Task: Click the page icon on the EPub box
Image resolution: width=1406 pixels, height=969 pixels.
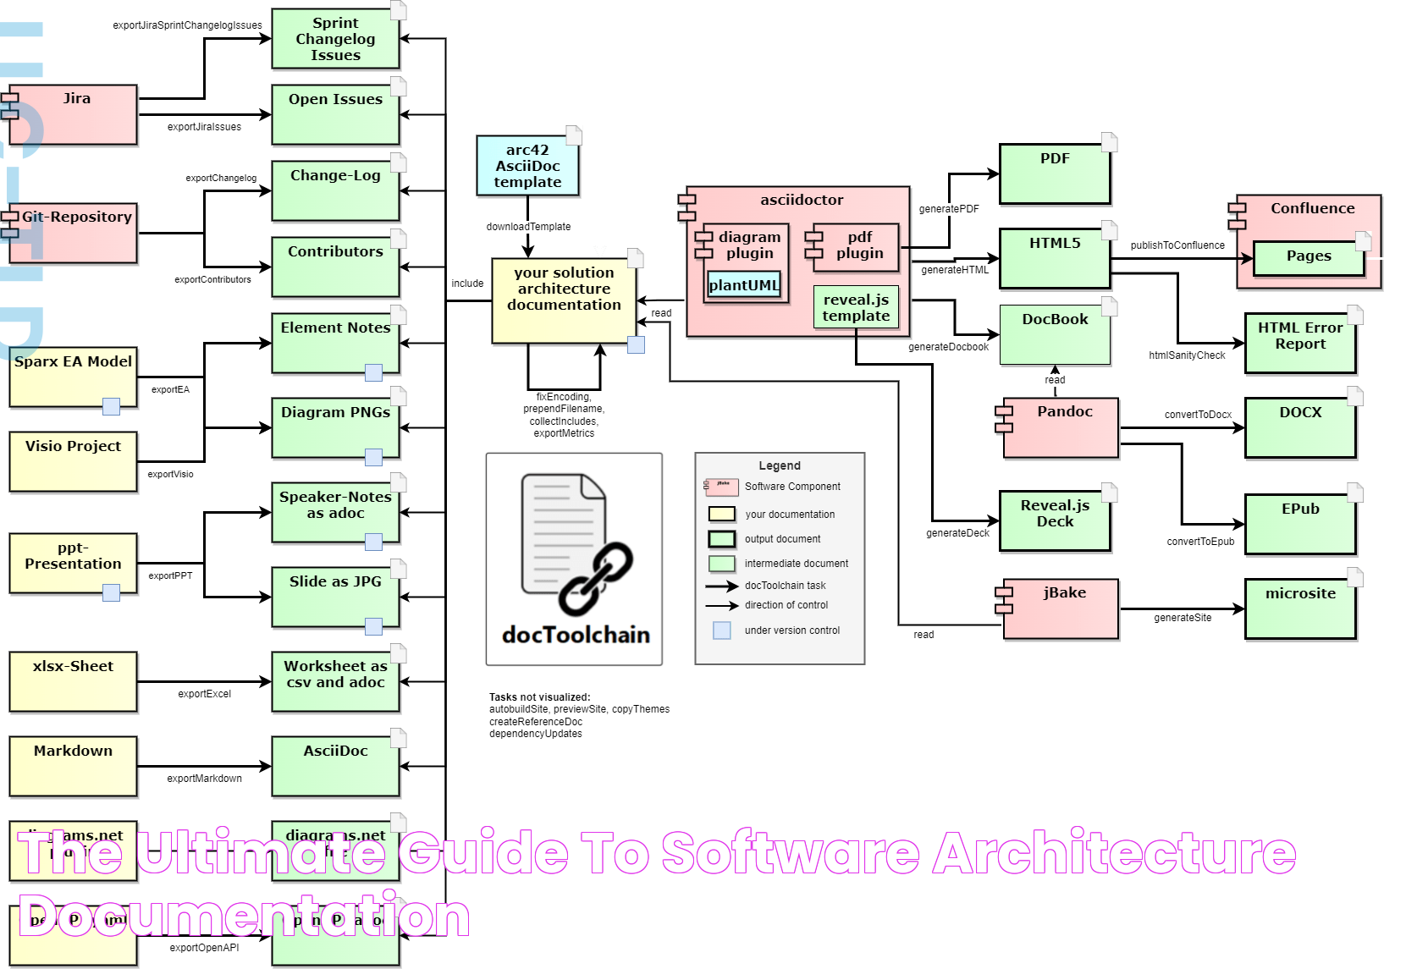Action: pos(1355,493)
